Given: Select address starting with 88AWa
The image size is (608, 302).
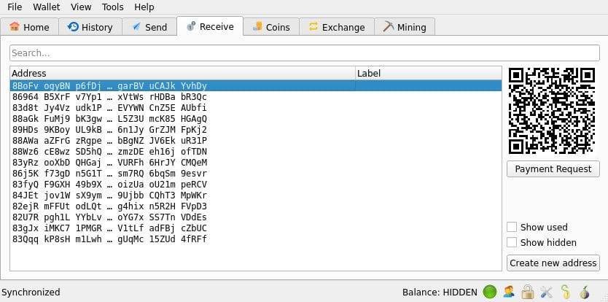Looking at the screenshot, I should coord(256,140).
